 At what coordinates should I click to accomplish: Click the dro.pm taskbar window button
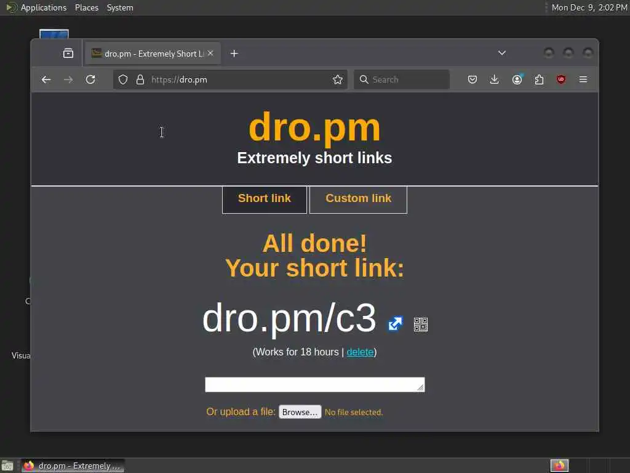73,466
